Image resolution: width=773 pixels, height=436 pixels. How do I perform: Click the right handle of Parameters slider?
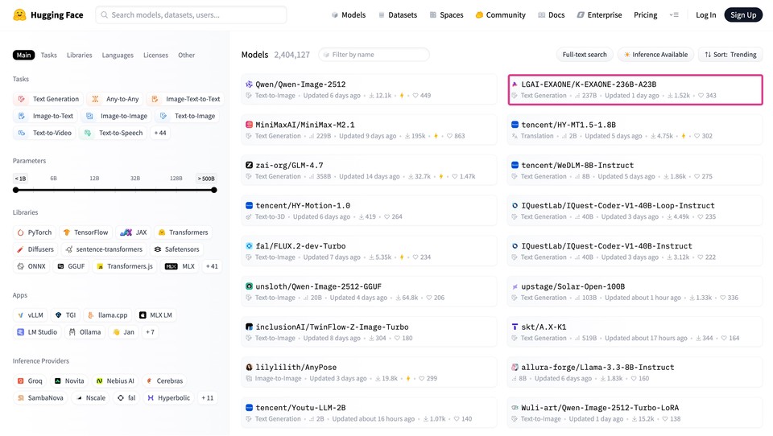214,190
